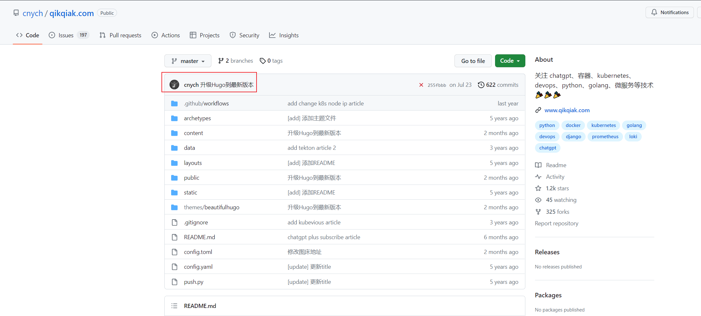Open the content folder
701x316 pixels.
tap(193, 133)
